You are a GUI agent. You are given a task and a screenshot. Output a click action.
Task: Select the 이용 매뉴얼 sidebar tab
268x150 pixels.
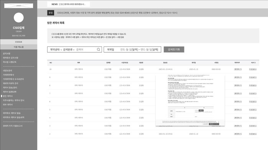(x=19, y=47)
